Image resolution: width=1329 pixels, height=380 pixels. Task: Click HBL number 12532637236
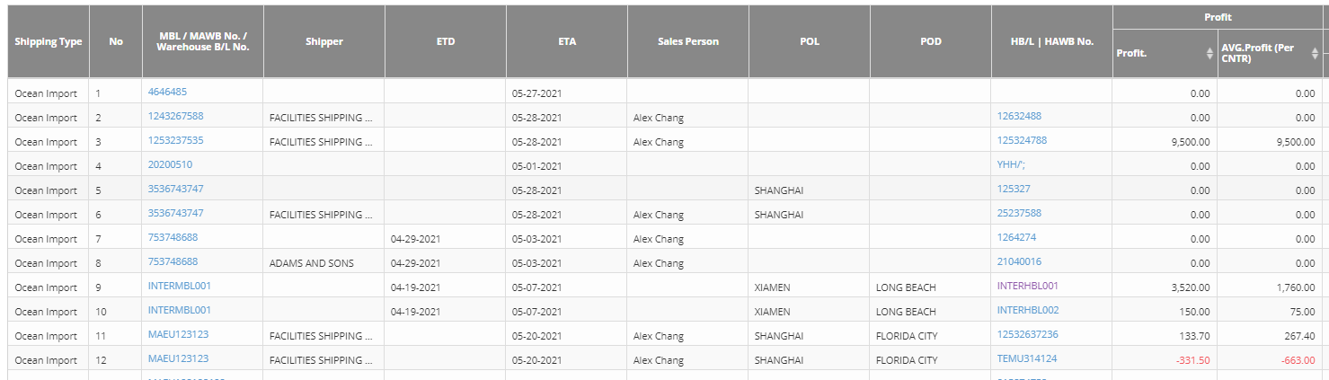coord(1027,334)
